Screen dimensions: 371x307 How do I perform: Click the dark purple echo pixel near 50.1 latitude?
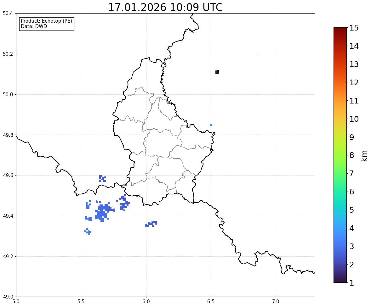217,72
